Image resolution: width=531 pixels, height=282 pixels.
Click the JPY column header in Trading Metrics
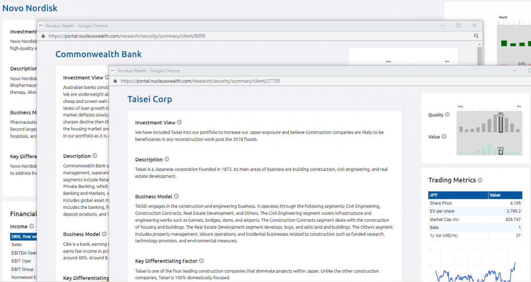pyautogui.click(x=458, y=195)
